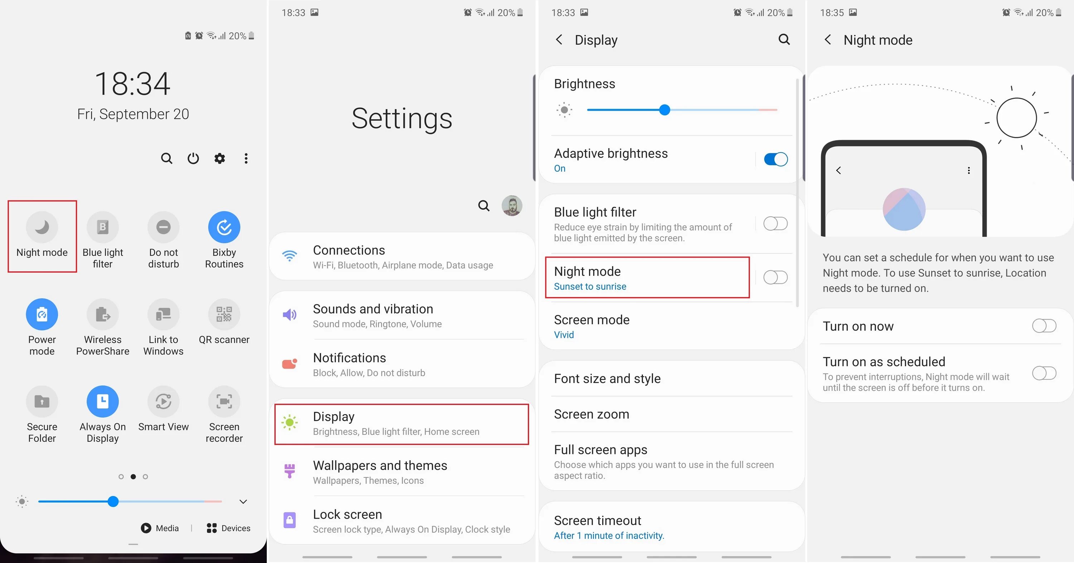
Task: Tap the Do not disturb icon
Action: coord(163,227)
